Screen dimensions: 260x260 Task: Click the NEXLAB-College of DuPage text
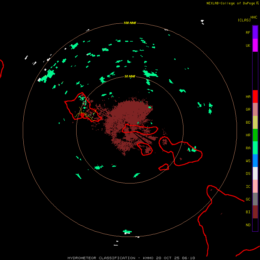coord(231,3)
